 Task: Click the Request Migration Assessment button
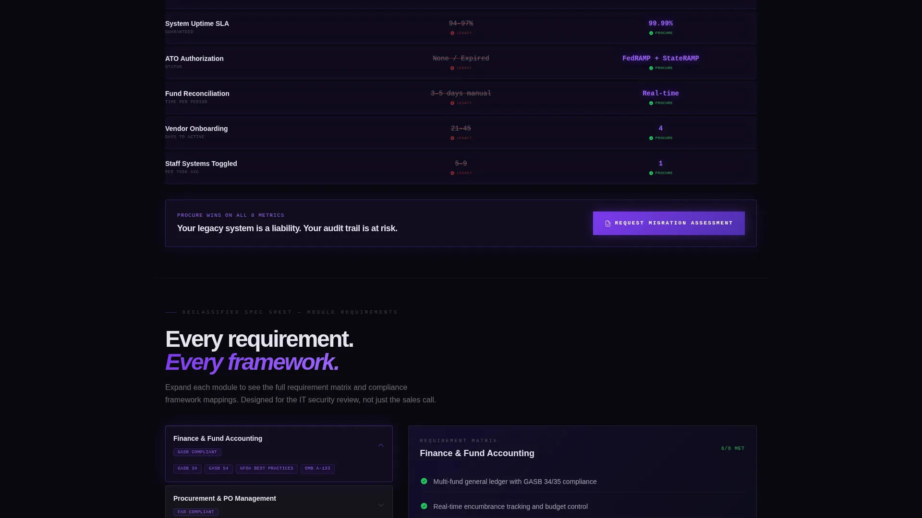click(668, 223)
